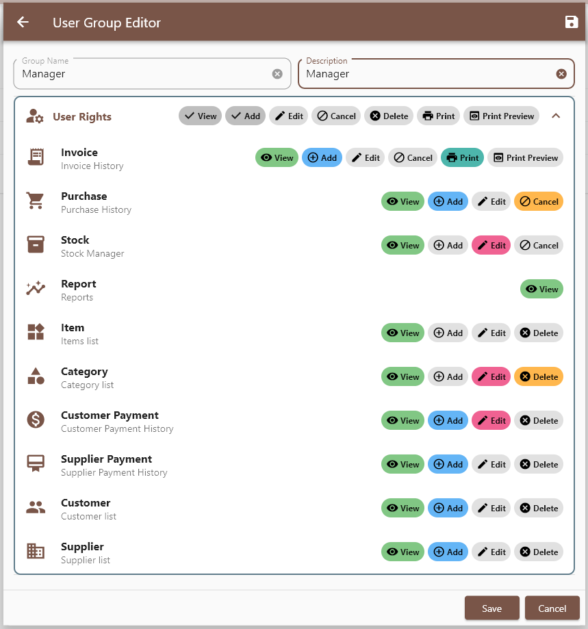This screenshot has width=588, height=629.
Task: Click the bottom Cancel button
Action: [552, 608]
